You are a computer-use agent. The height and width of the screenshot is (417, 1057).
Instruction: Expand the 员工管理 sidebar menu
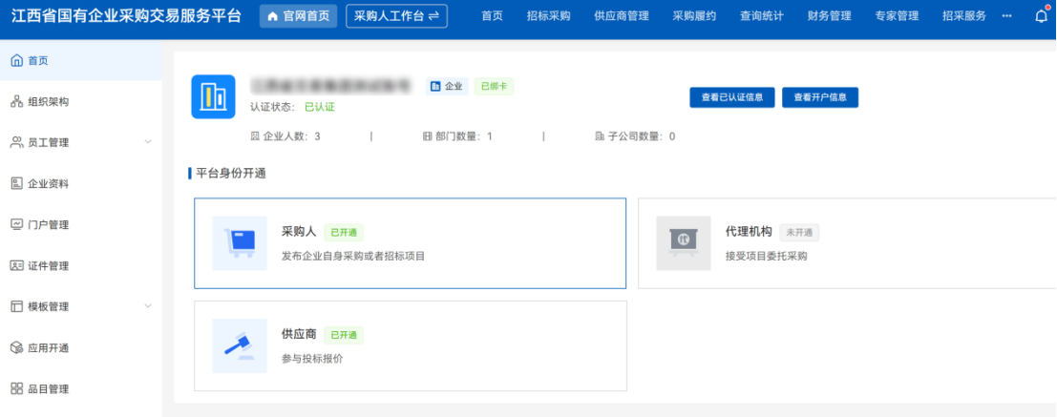coord(81,142)
